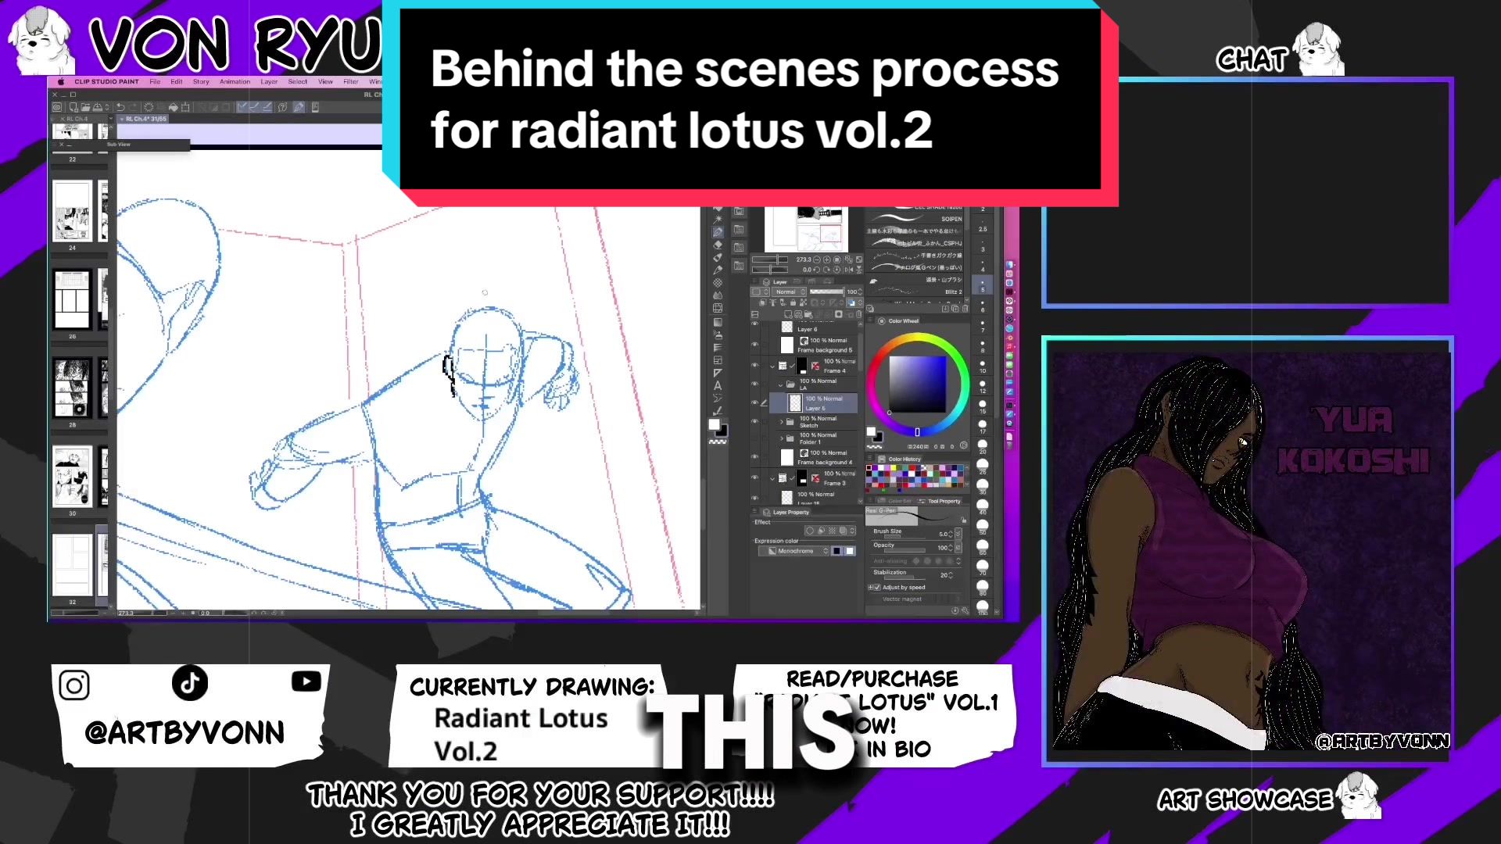
Task: Toggle visibility of Frame 3 folder
Action: click(x=754, y=477)
